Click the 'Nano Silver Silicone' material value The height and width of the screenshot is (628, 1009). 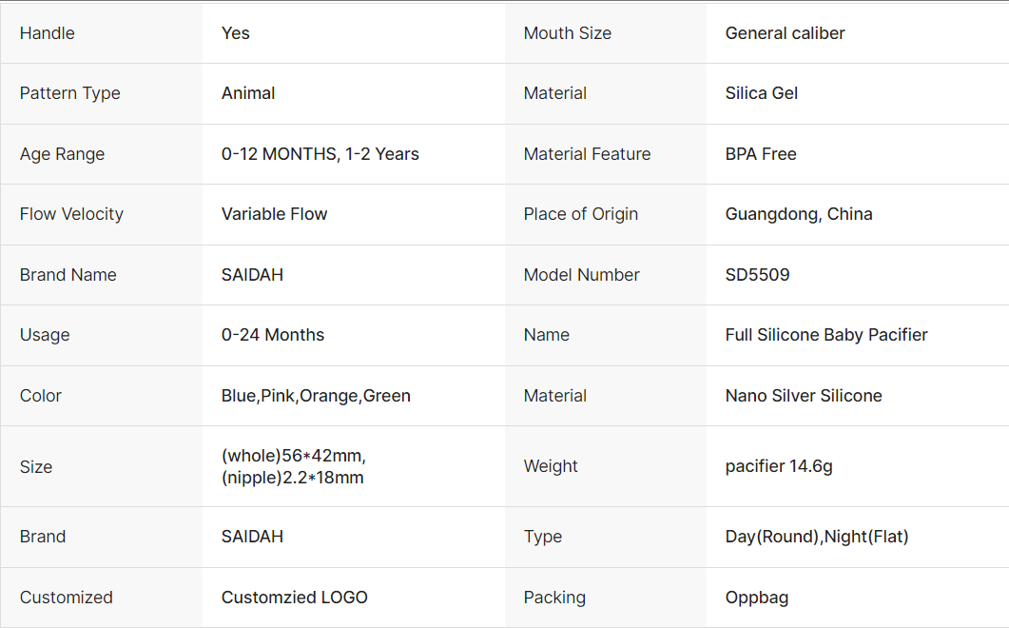pyautogui.click(x=804, y=396)
